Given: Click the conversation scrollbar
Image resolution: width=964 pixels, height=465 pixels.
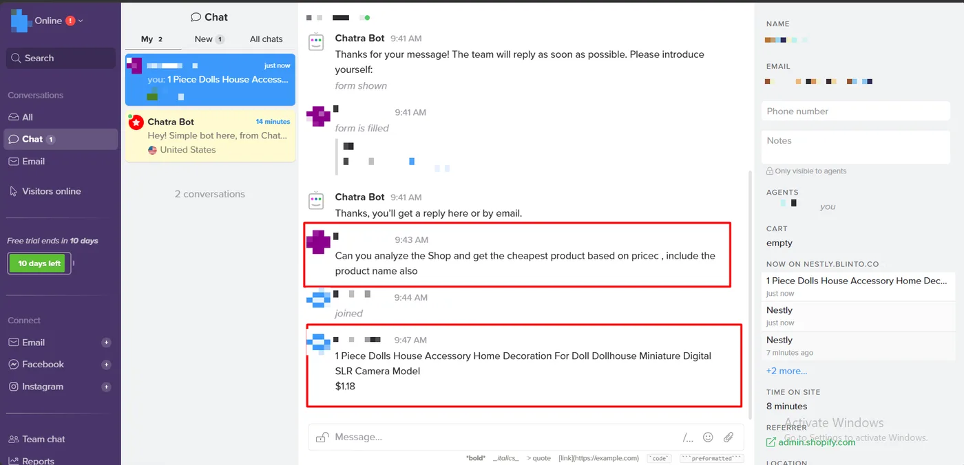Looking at the screenshot, I should point(749,296).
